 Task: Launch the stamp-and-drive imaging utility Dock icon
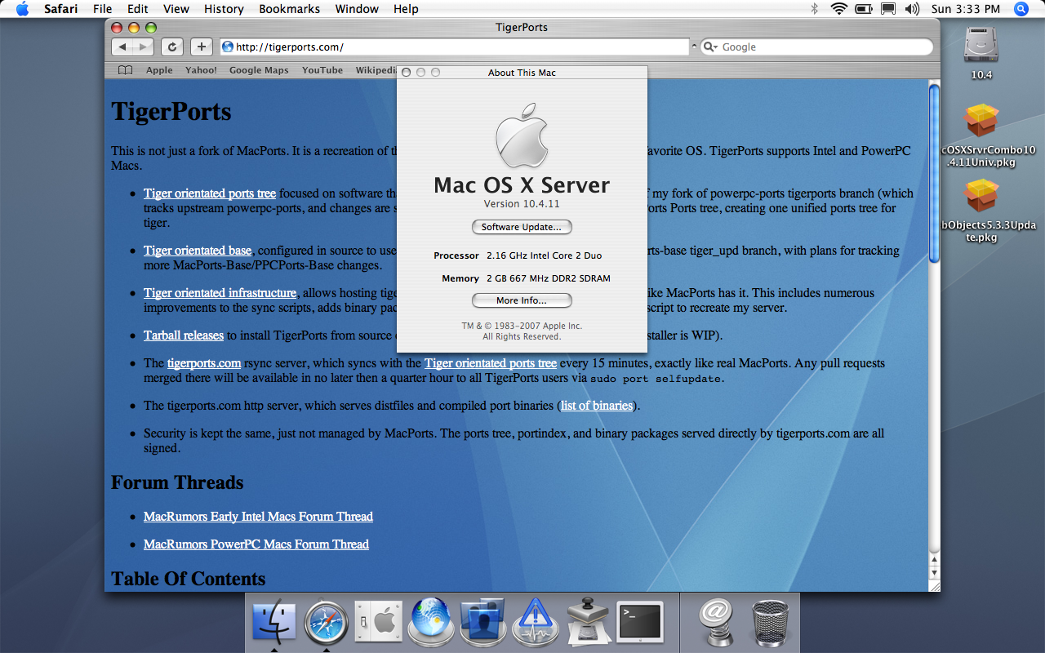[x=587, y=622]
